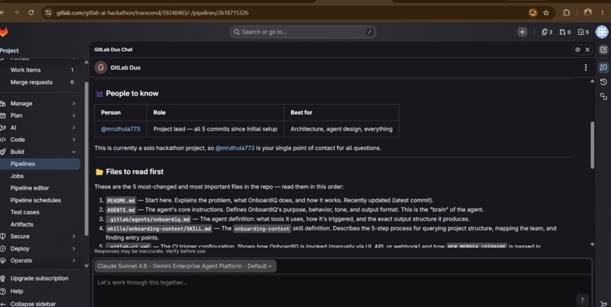Collapse the Build sidebar section
Screen dimensions: 611x307
37,152
